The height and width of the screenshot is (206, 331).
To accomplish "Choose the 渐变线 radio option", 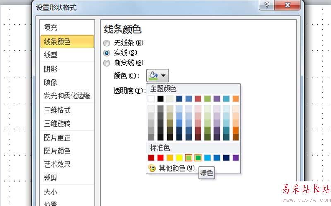I will tap(123, 63).
